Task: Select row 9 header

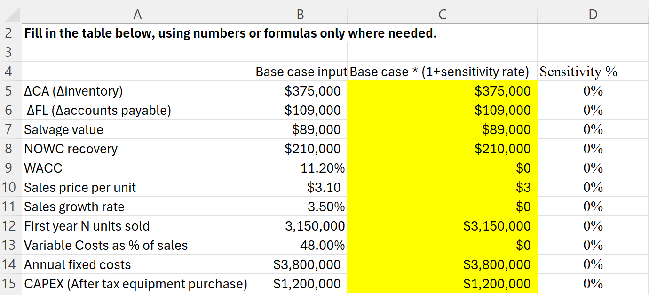Action: click(x=11, y=168)
